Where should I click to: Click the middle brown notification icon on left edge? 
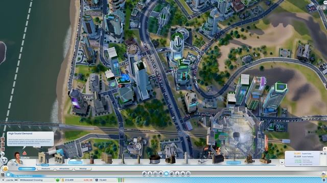[x=3, y=144]
